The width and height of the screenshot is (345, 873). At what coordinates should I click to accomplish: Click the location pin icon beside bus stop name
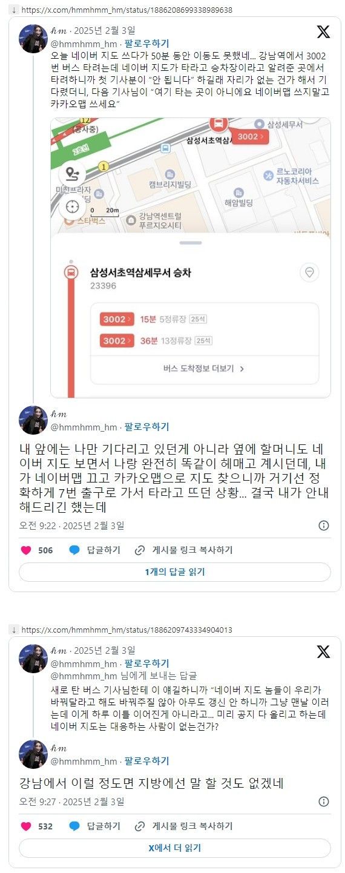pos(310,272)
